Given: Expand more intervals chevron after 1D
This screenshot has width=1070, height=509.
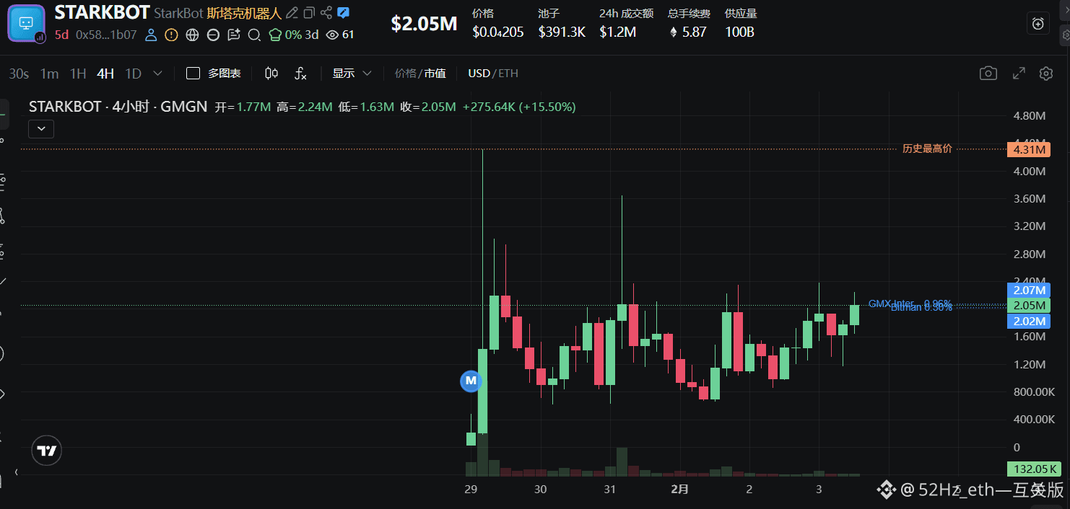Looking at the screenshot, I should (x=158, y=74).
